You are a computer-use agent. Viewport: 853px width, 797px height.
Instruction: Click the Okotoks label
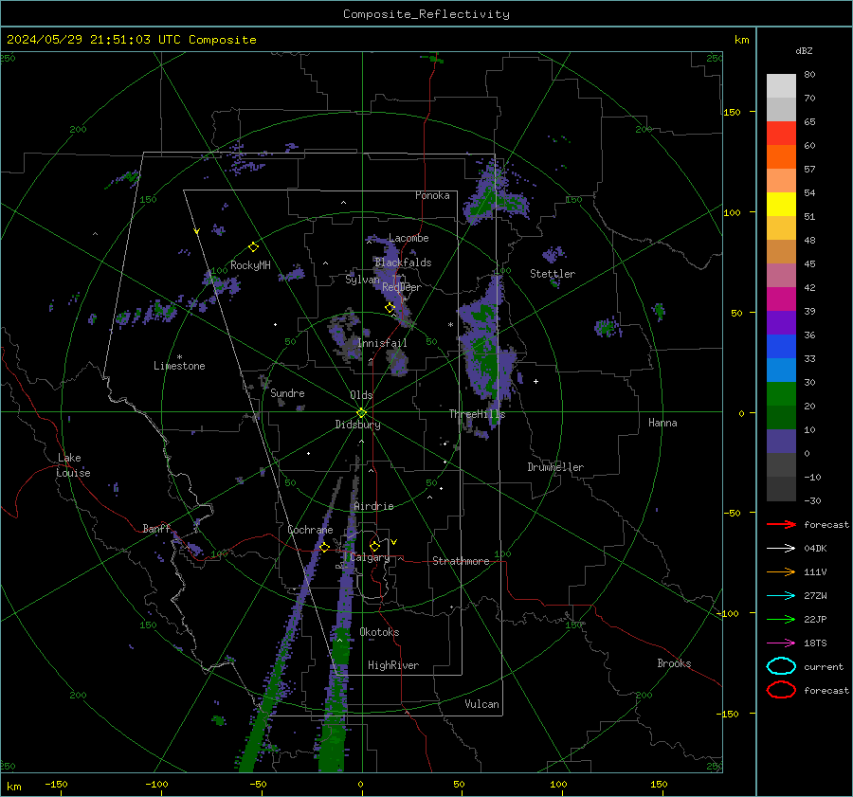click(379, 632)
